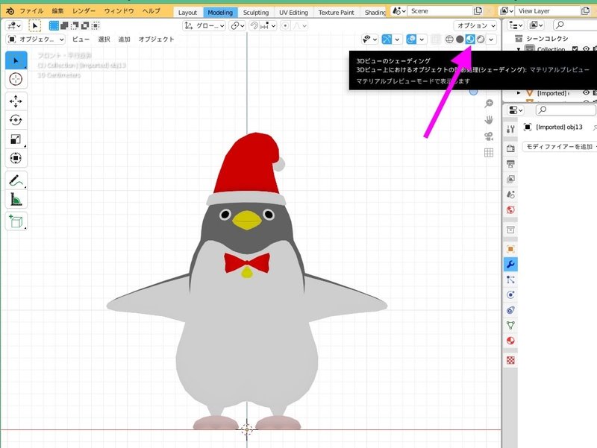Open the shading options dropdown arrow

[x=491, y=40]
